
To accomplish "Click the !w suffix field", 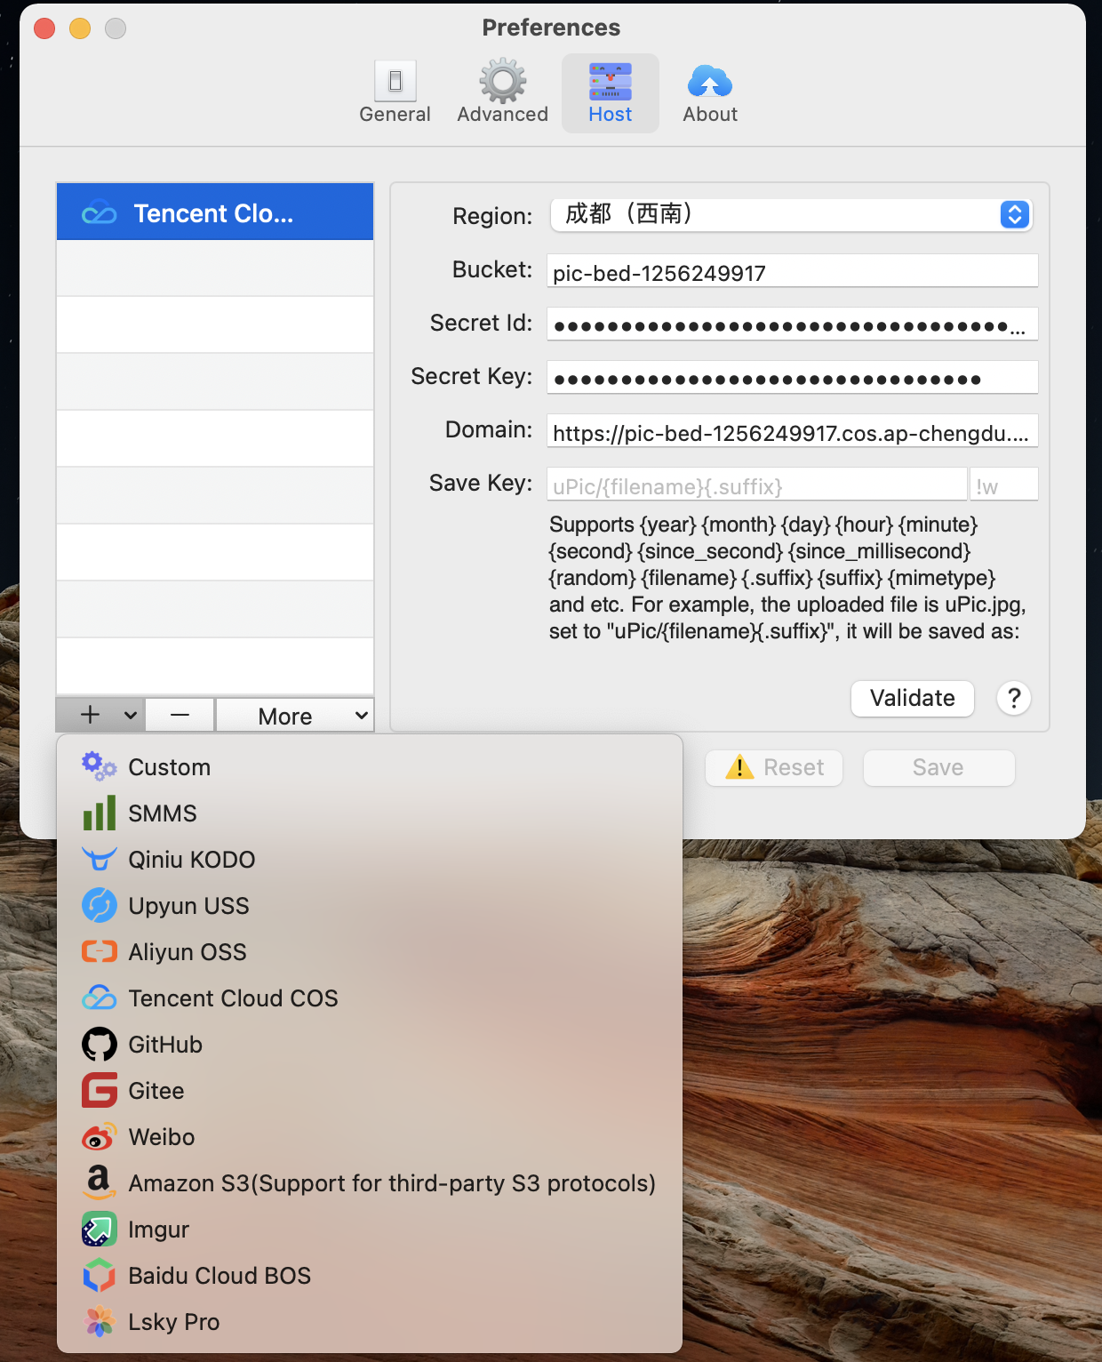I will 1004,485.
